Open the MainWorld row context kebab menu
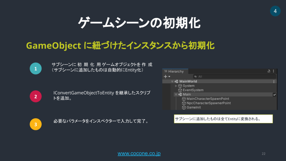 [x=274, y=81]
